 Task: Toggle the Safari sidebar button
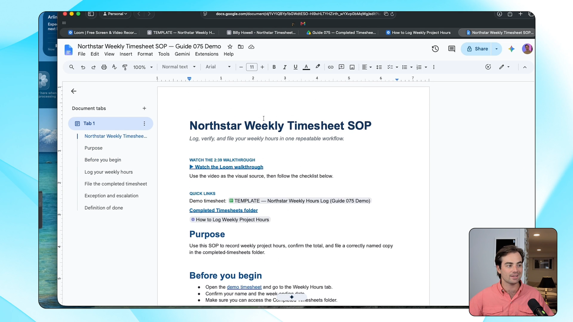coord(91,14)
